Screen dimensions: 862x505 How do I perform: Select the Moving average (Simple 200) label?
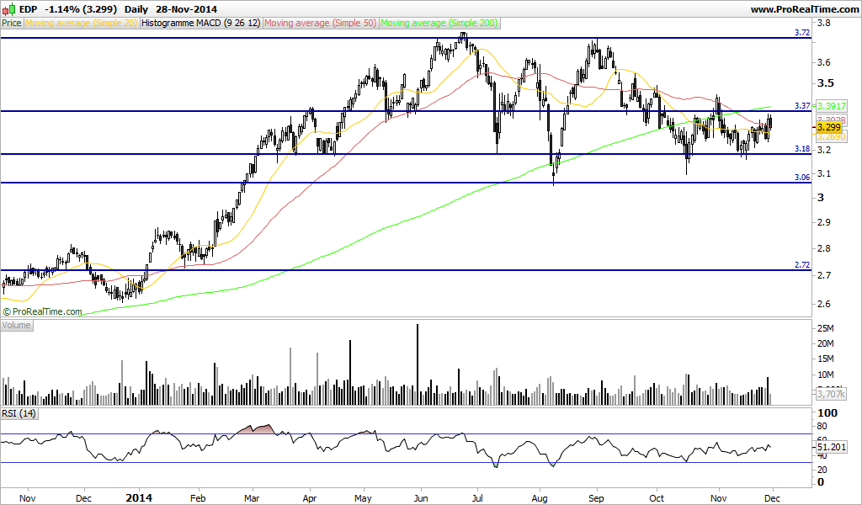tap(439, 23)
